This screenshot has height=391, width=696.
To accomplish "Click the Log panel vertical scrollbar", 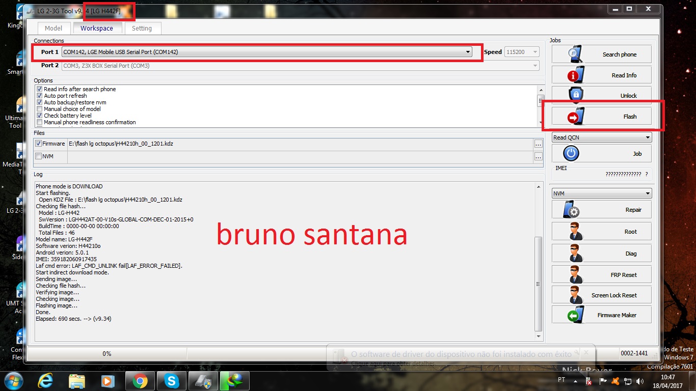I will 539,261.
